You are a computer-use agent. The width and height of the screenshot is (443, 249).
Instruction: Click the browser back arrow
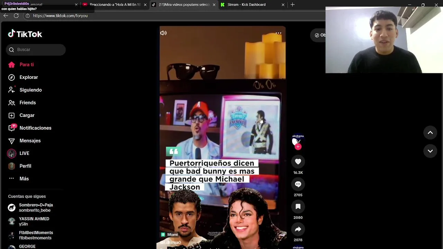click(6, 16)
